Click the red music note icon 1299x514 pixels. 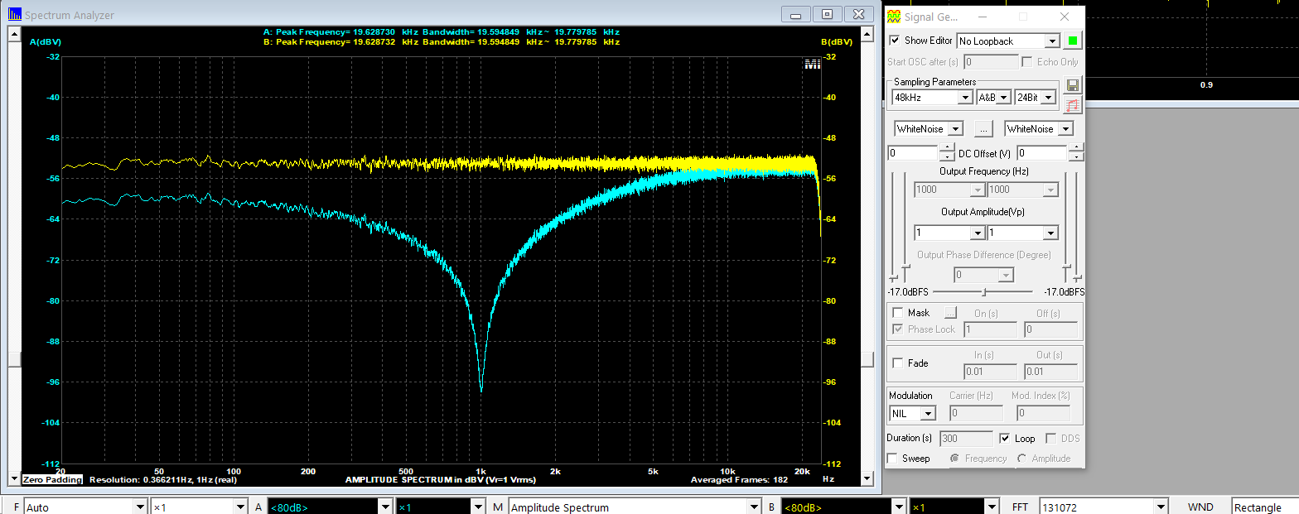tap(1073, 105)
